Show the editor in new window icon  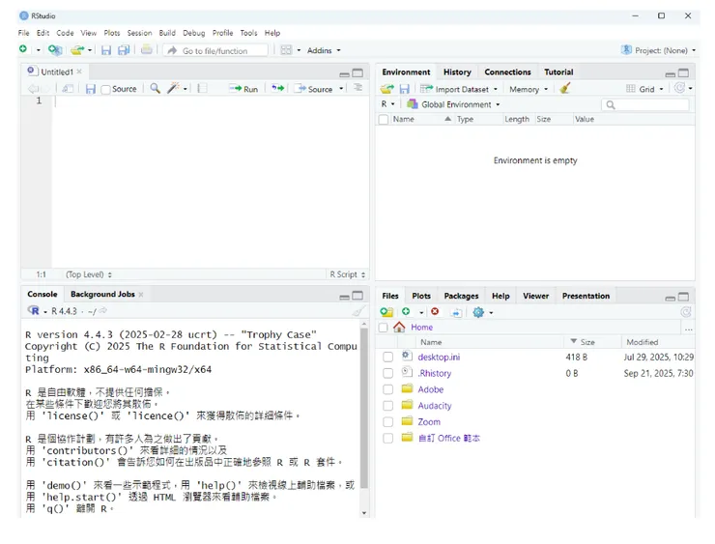68,89
